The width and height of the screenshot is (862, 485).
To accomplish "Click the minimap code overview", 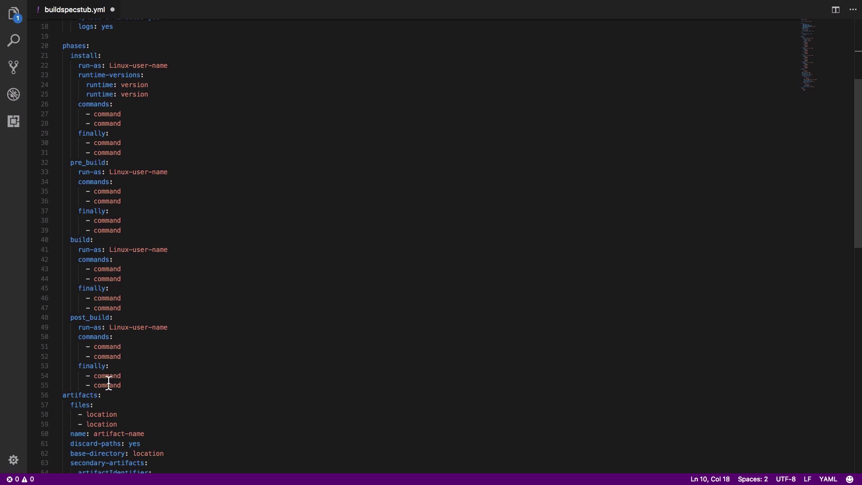I will [808, 55].
